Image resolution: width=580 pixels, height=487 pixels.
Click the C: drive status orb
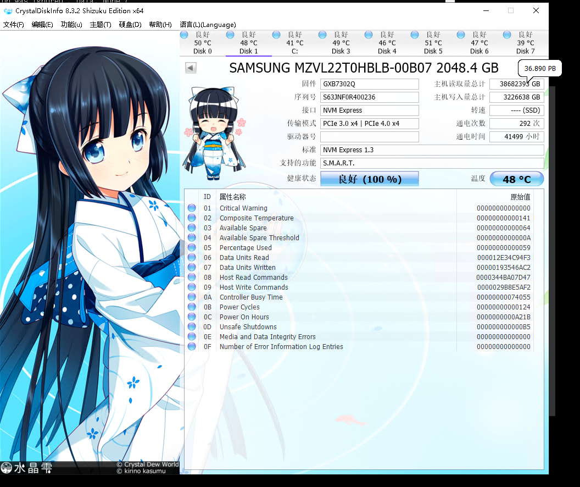point(276,35)
